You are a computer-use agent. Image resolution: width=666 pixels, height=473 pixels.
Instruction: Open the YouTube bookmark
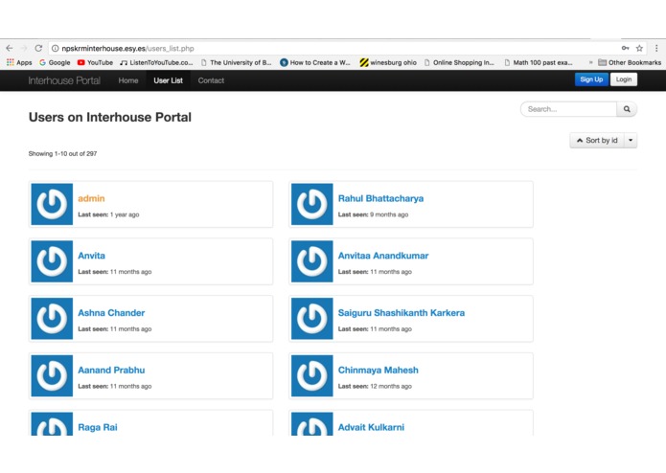click(95, 62)
